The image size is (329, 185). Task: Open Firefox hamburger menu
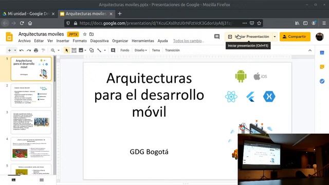pos(324,23)
